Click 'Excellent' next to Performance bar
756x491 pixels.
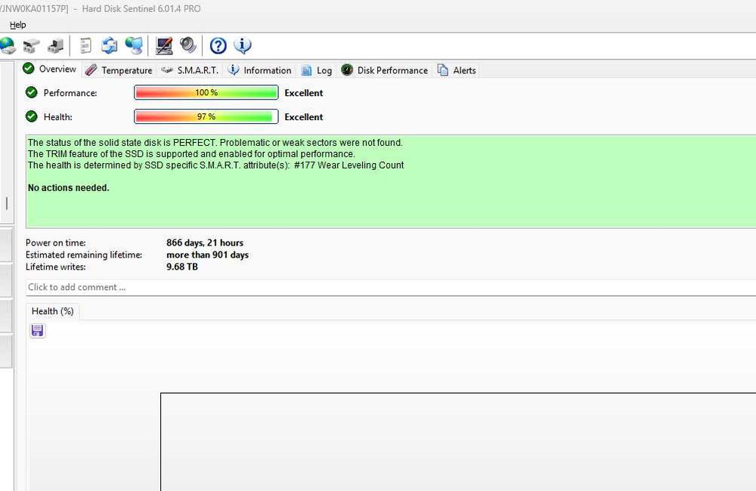[x=304, y=93]
